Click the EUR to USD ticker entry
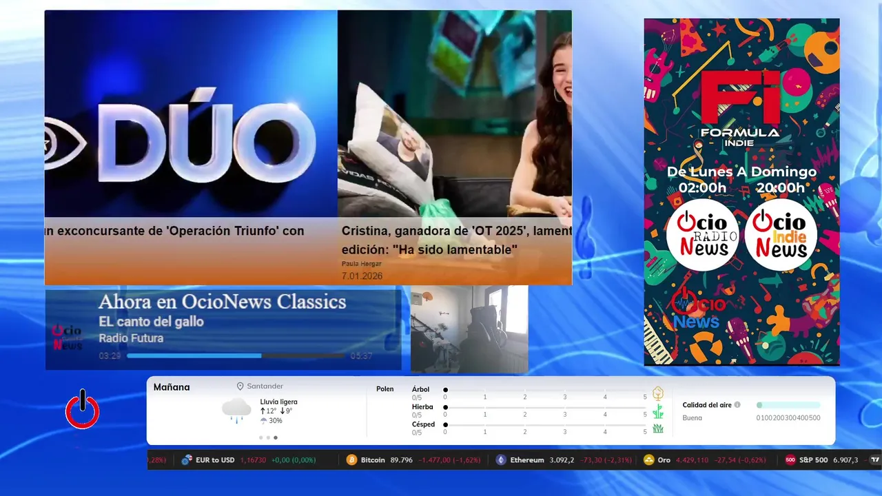Image resolution: width=882 pixels, height=496 pixels. point(249,459)
